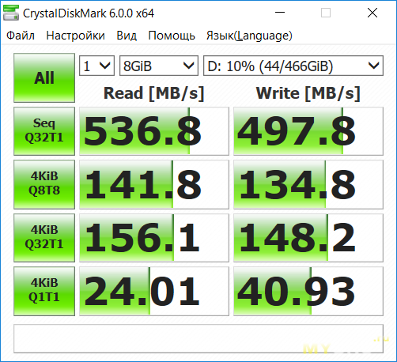Image resolution: width=397 pixels, height=362 pixels.
Task: Start the 4KiB Q32T1 test
Action: (44, 238)
